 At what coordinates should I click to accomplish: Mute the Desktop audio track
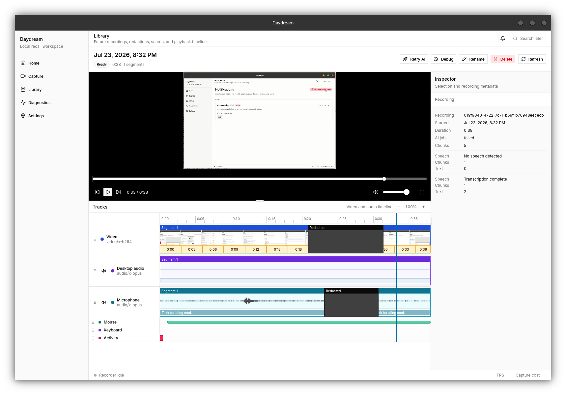(x=104, y=271)
